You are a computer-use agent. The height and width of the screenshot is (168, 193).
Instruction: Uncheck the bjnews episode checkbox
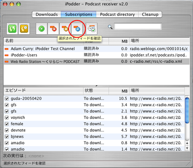pos(7,136)
